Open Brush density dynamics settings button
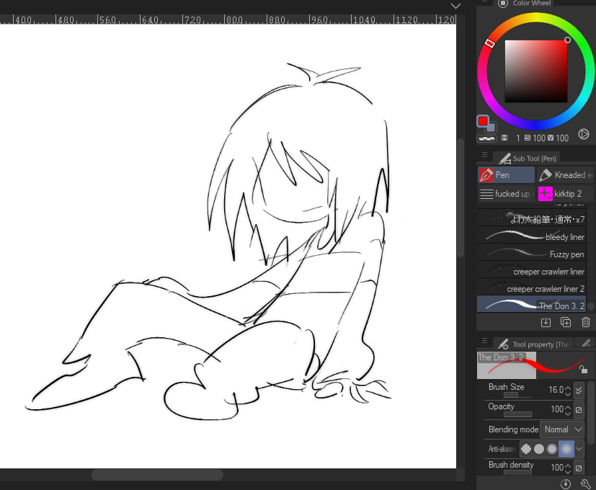 pos(579,468)
